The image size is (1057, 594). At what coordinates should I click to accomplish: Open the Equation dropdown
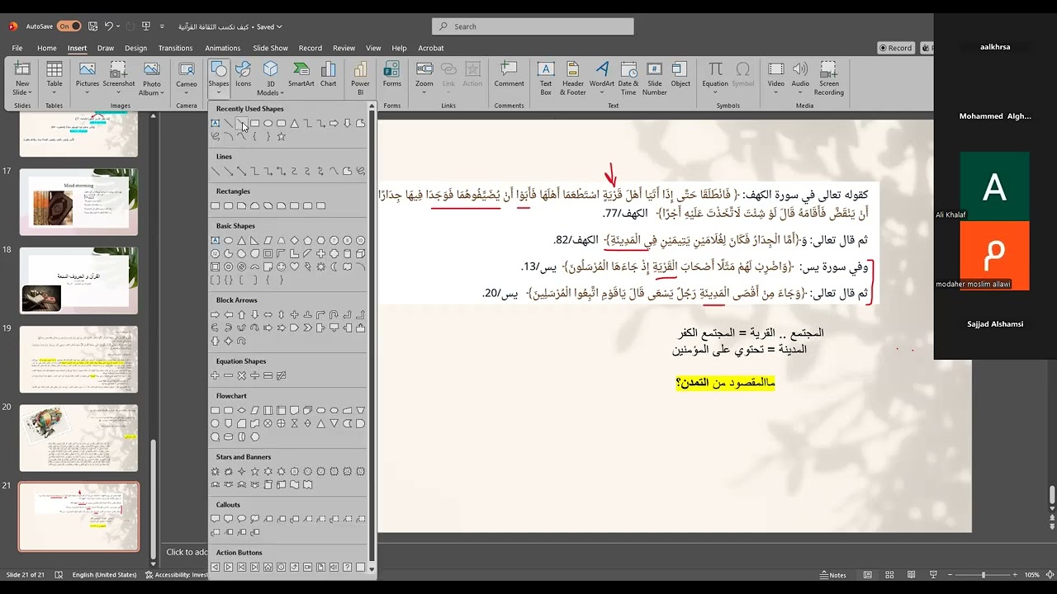[x=715, y=78]
